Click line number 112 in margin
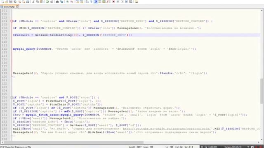Image resolution: width=264 pixels, height=148 pixels. tap(5, 49)
